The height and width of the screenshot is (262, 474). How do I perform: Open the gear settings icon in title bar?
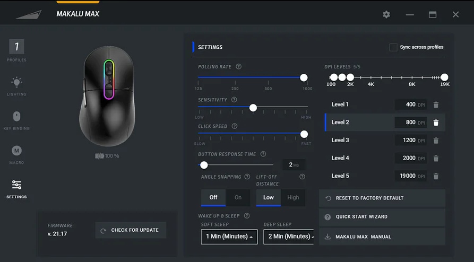[386, 14]
